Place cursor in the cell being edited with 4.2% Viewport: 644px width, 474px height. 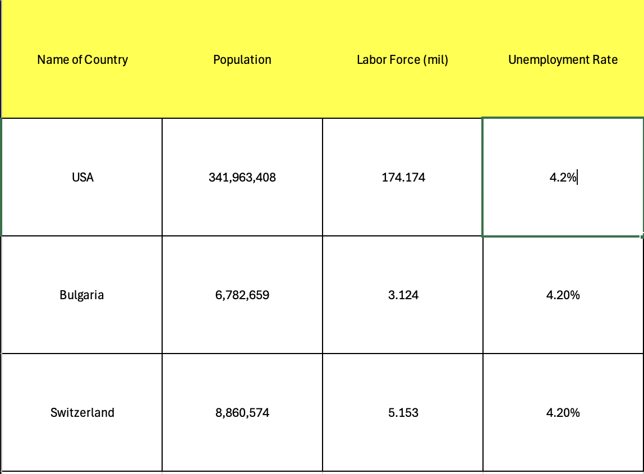coord(563,178)
